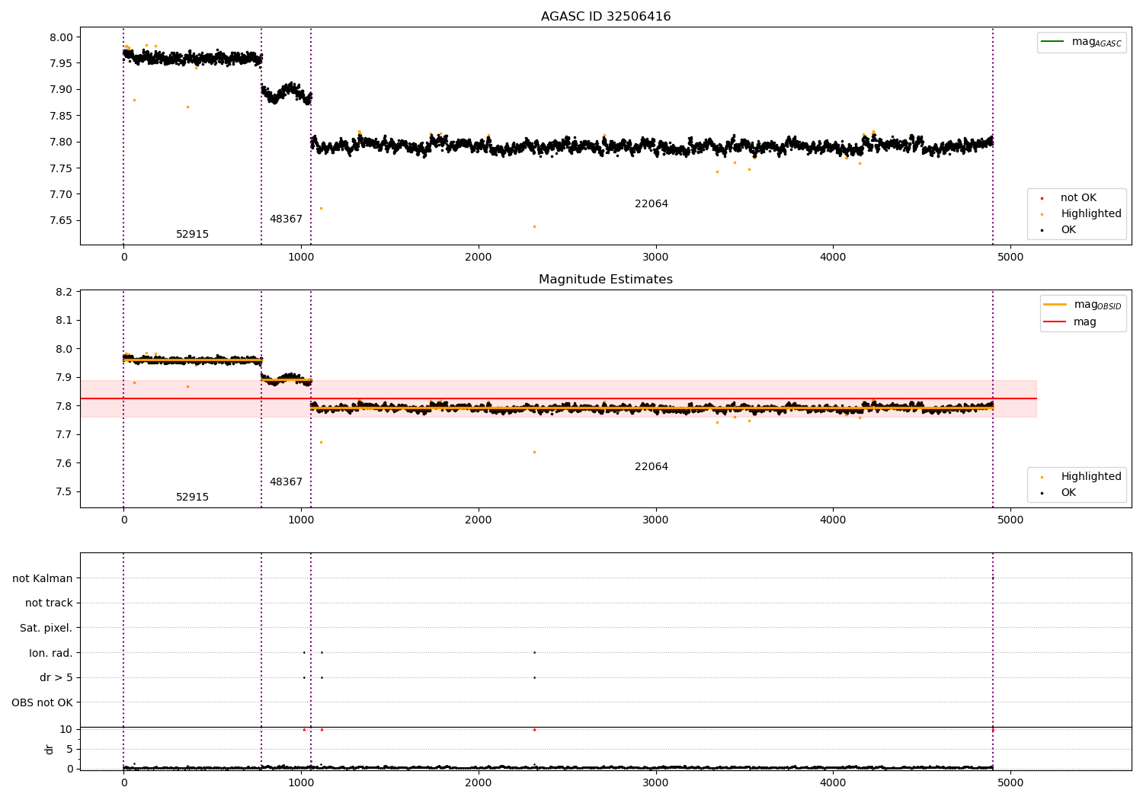Click obsid label 22064 in top plot
This screenshot has width=1143, height=800.
click(652, 204)
